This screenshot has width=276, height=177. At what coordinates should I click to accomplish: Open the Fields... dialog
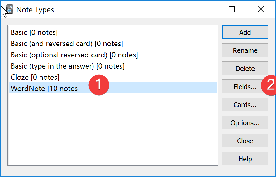245,87
